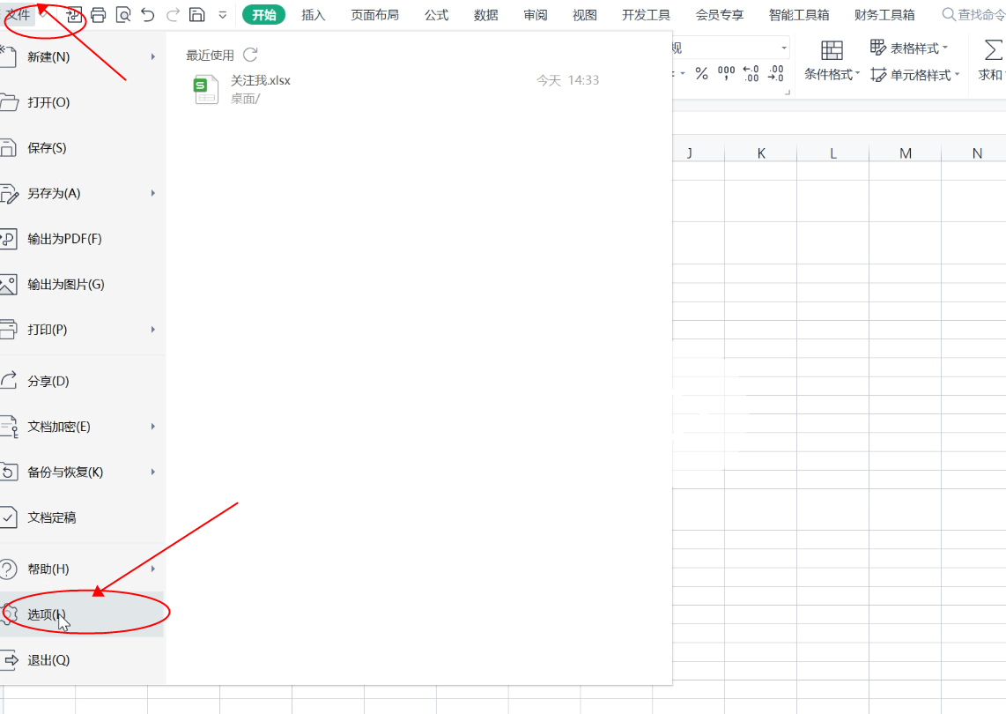Image resolution: width=1006 pixels, height=714 pixels.
Task: Expand the 打印(P) submenu arrow
Action: 152,330
